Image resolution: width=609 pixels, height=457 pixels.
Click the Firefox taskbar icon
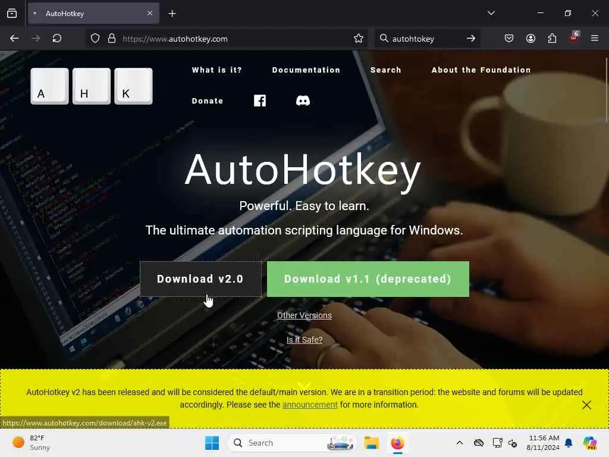(398, 443)
